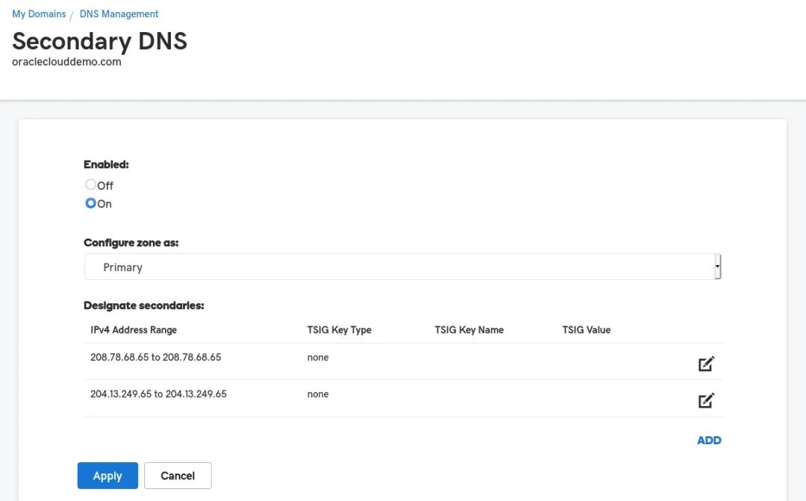Image resolution: width=806 pixels, height=501 pixels.
Task: Click the TSIG Key Name column header
Action: [469, 330]
